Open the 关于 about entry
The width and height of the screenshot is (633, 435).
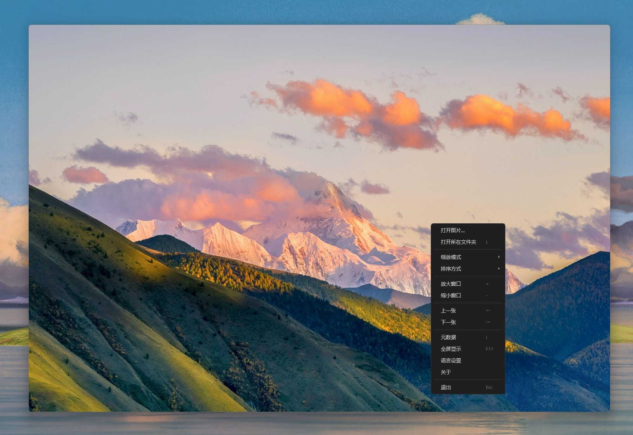point(446,372)
